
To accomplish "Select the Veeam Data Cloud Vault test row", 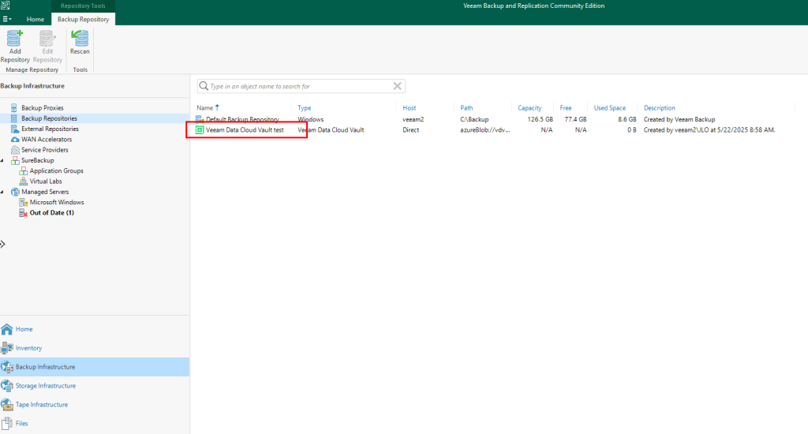I will [495, 130].
